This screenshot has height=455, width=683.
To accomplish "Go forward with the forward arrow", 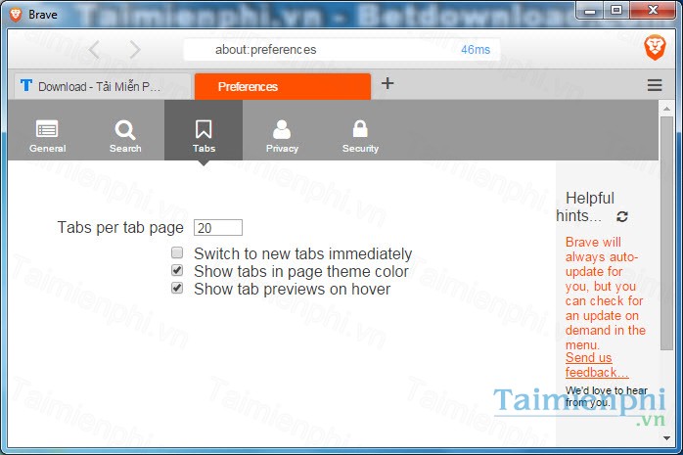I will coord(135,50).
